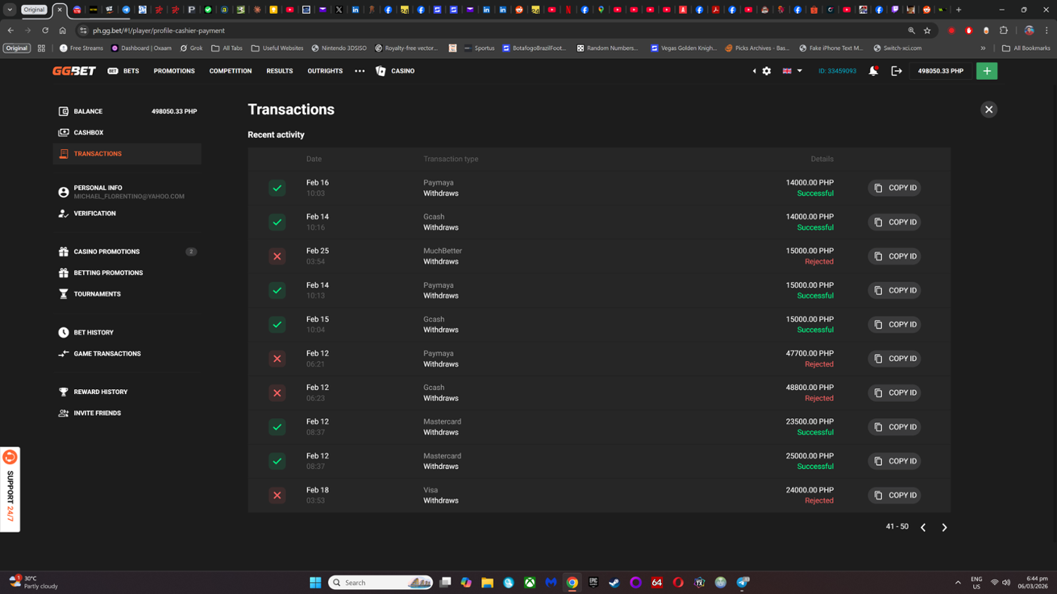Open Bet History in the sidebar
The height and width of the screenshot is (594, 1057).
pos(93,332)
